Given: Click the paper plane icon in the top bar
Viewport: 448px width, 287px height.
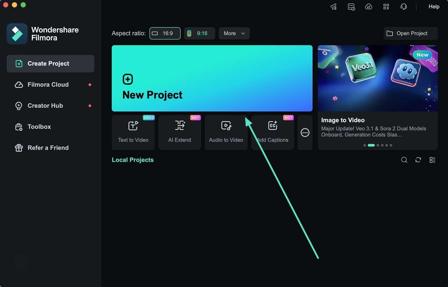Looking at the screenshot, I should tap(334, 7).
